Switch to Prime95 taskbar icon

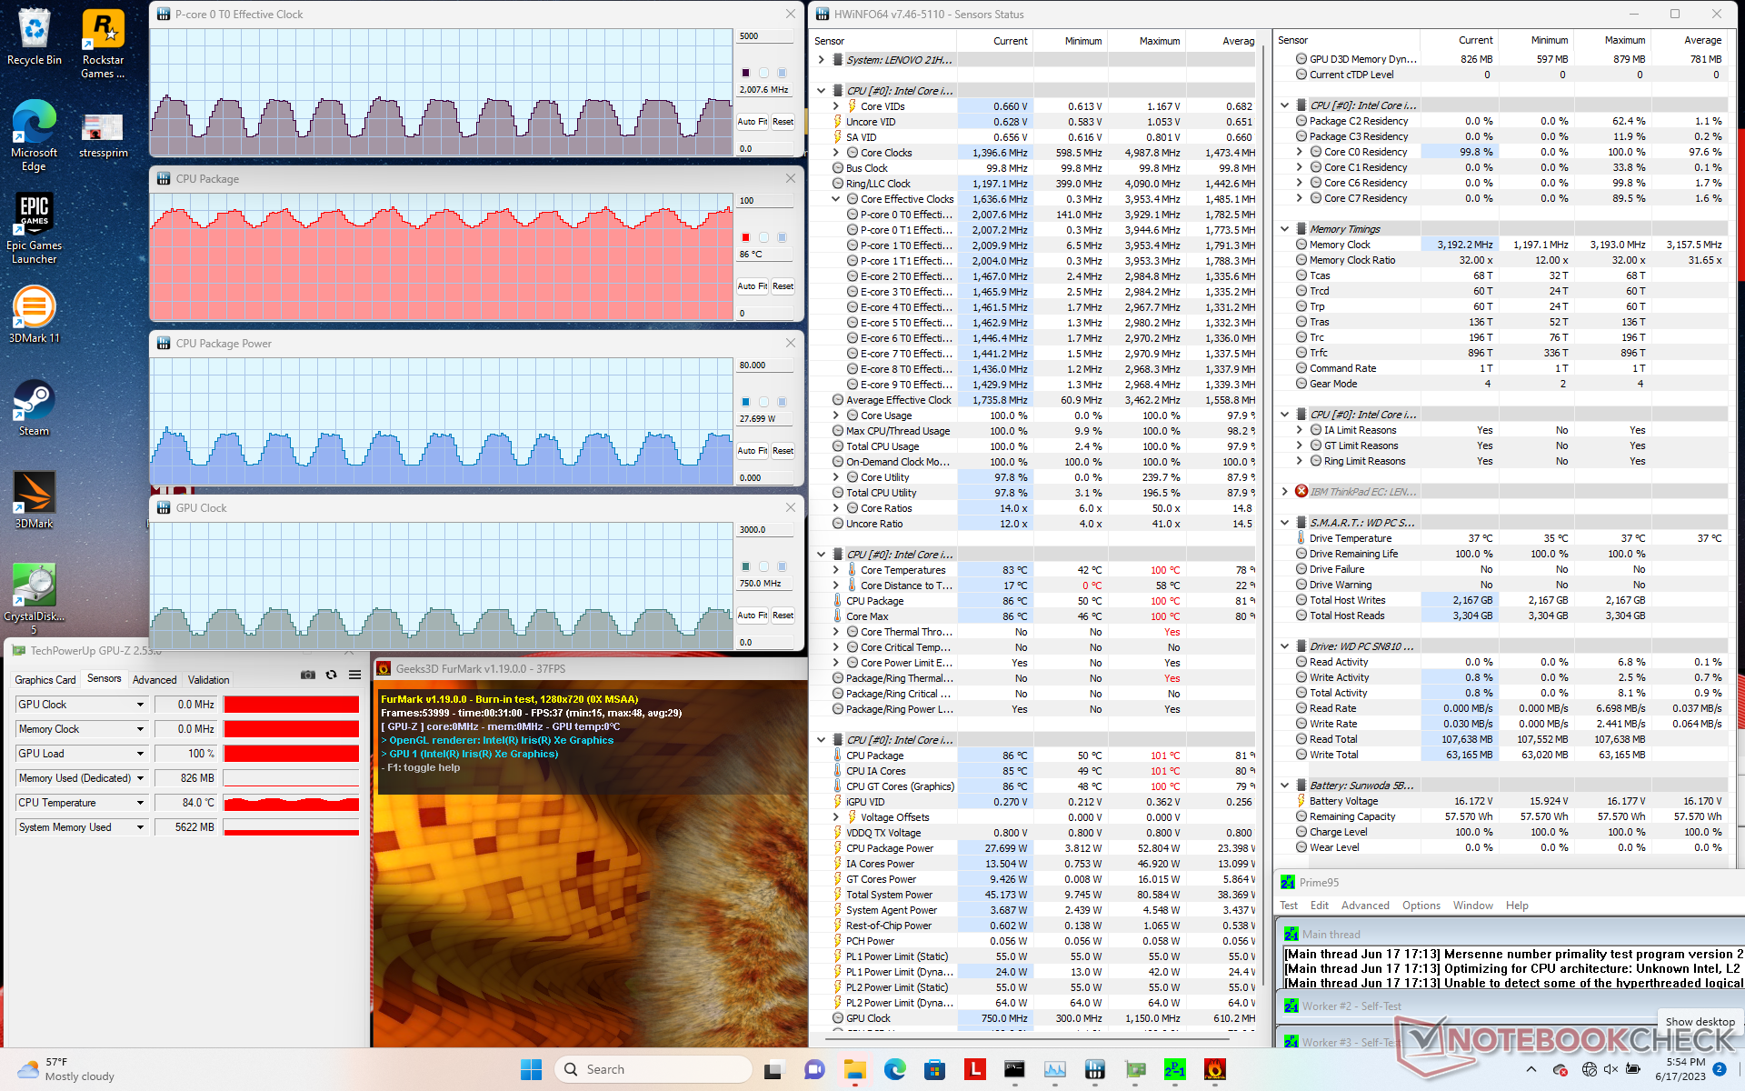(x=1175, y=1069)
